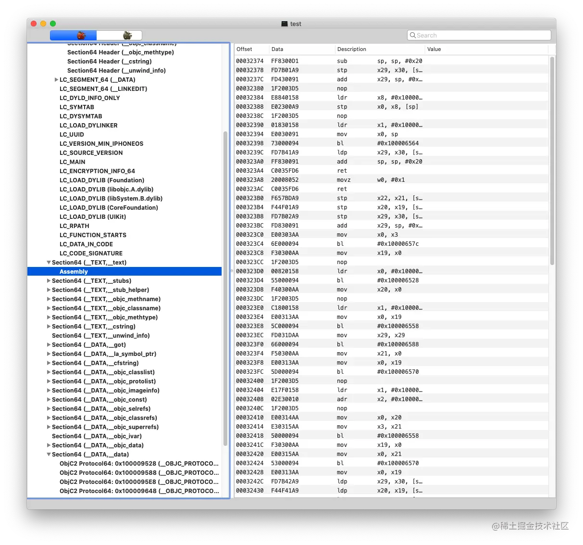Select LC_LOAD_DYLIB (UIKit) row
This screenshot has height=545, width=583.
click(x=124, y=217)
